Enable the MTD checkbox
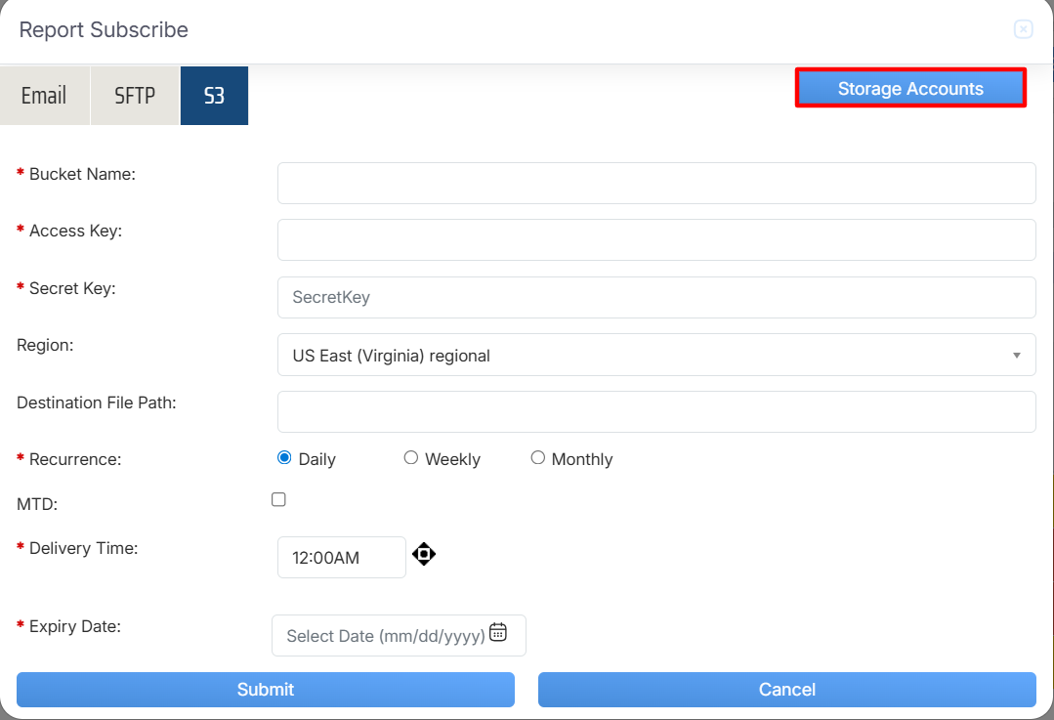Screen dimensions: 1054x720 (x=278, y=499)
